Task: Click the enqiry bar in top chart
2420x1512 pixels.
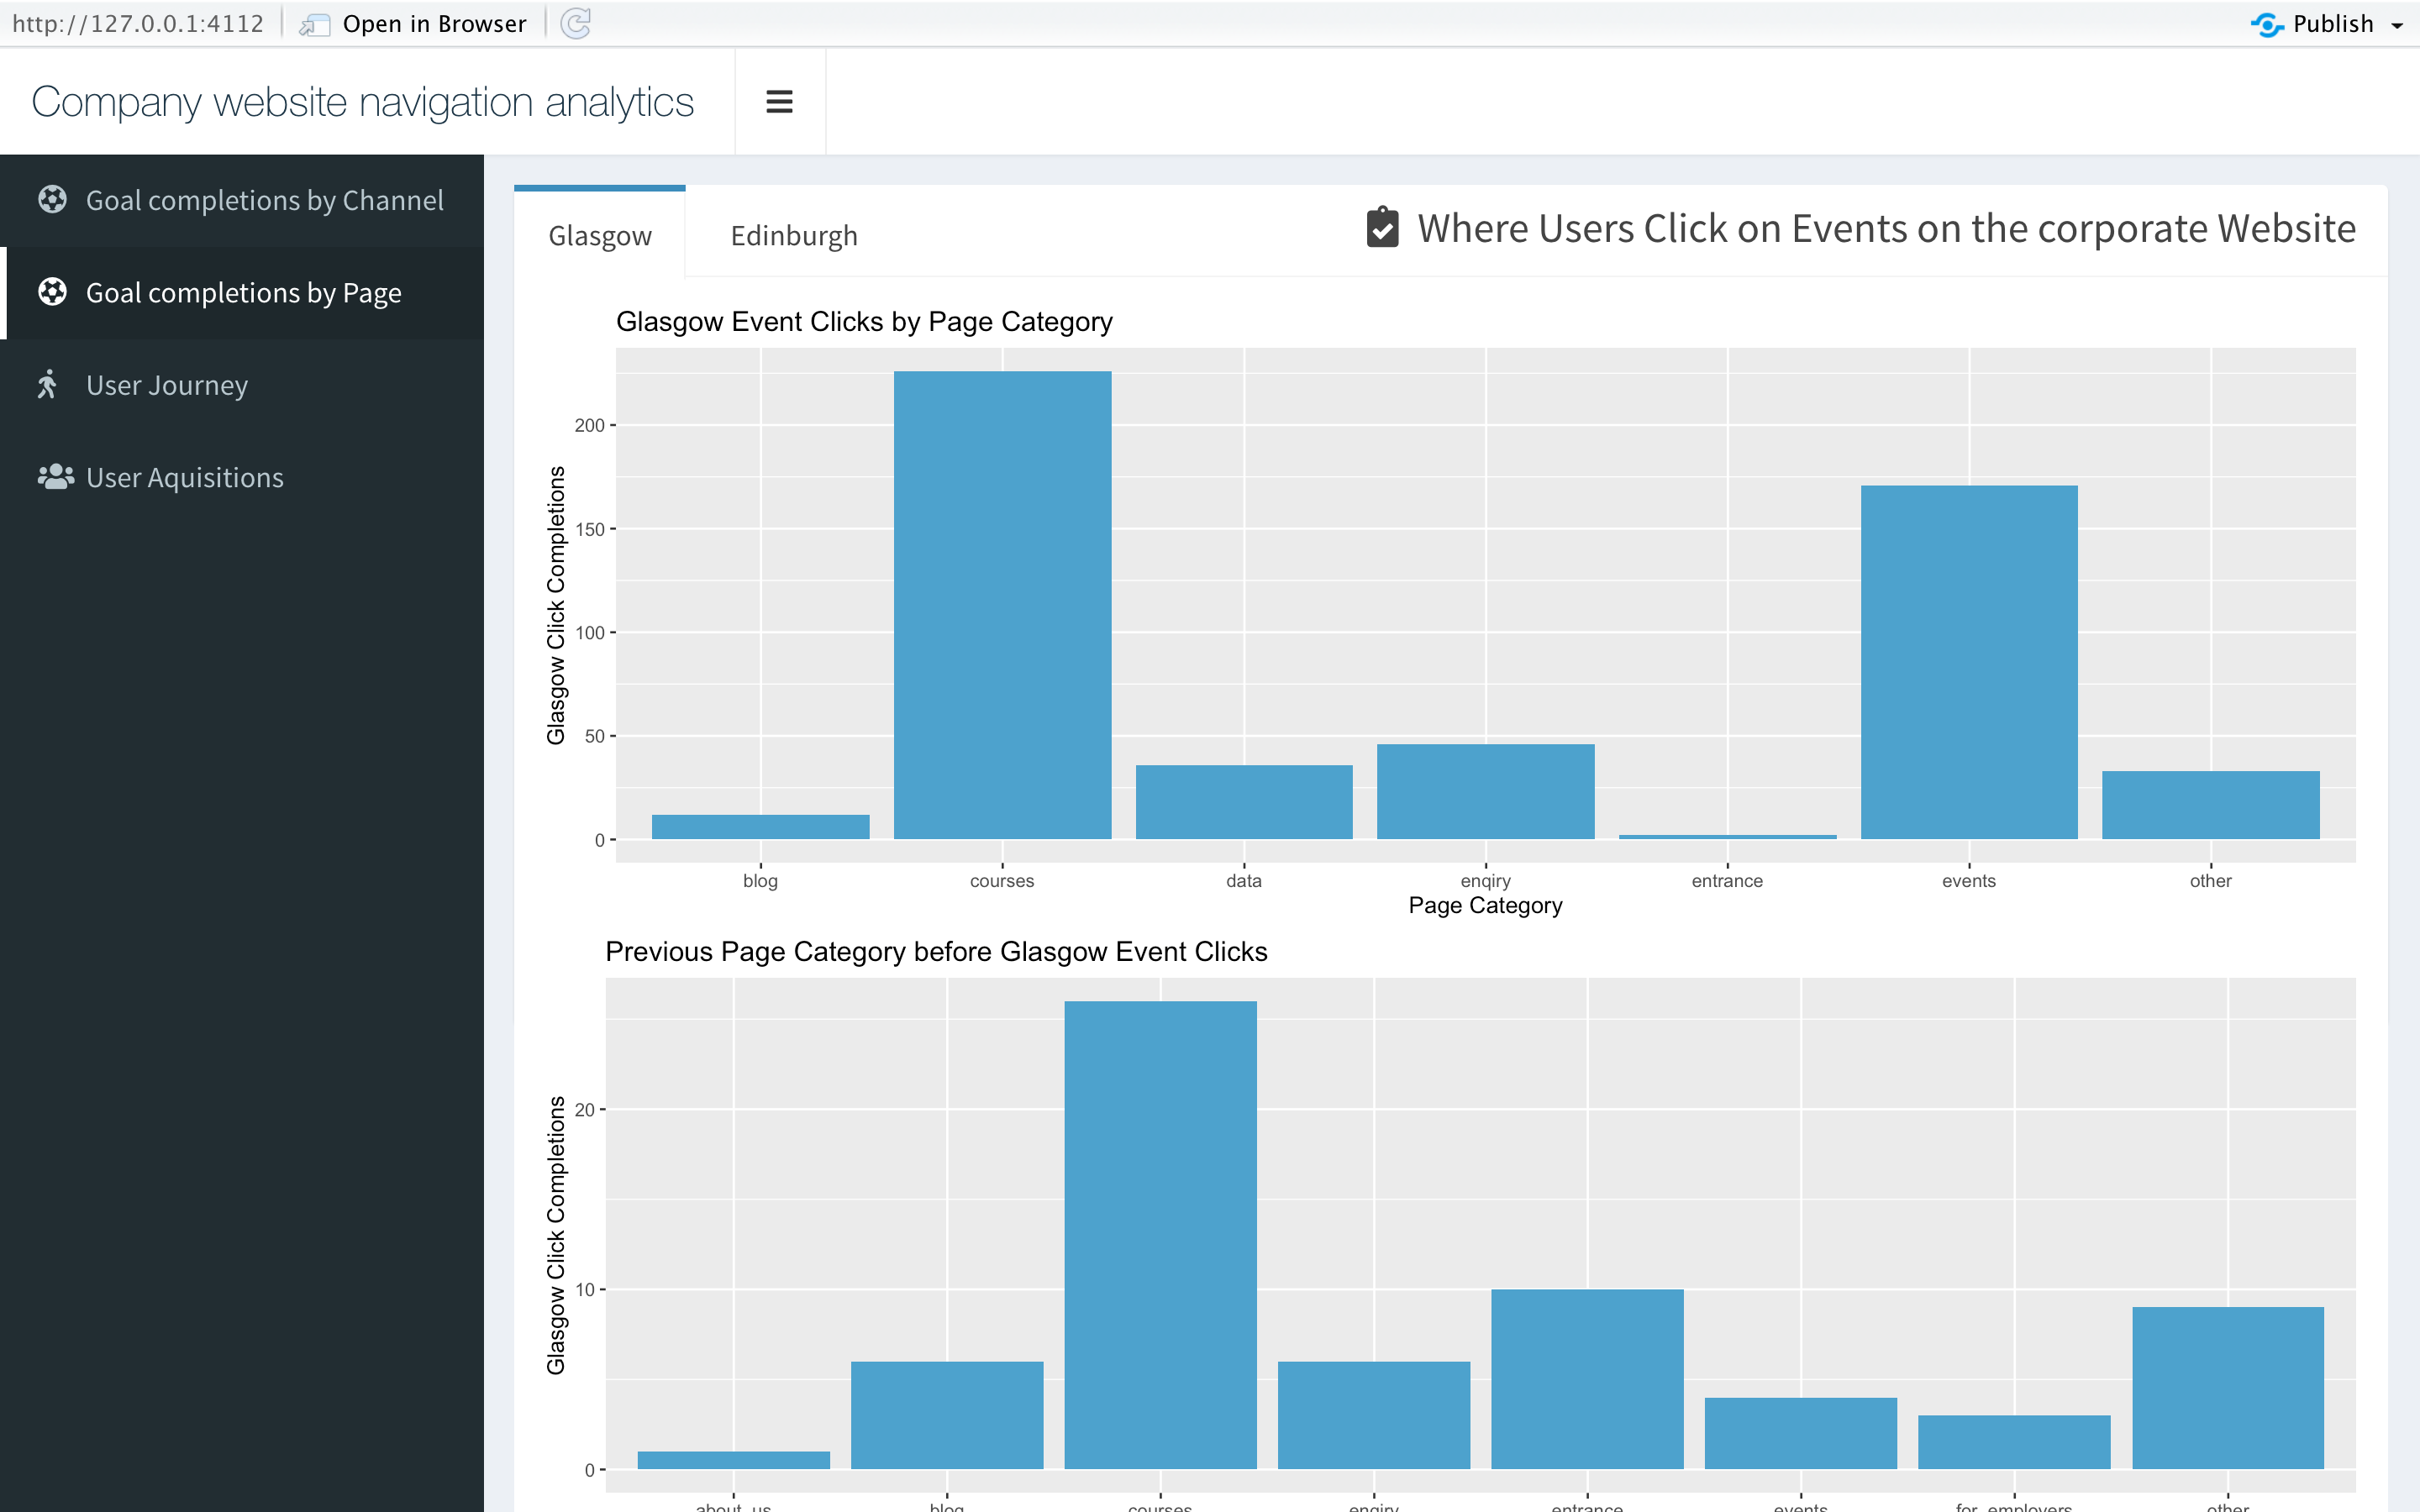Action: [x=1485, y=791]
